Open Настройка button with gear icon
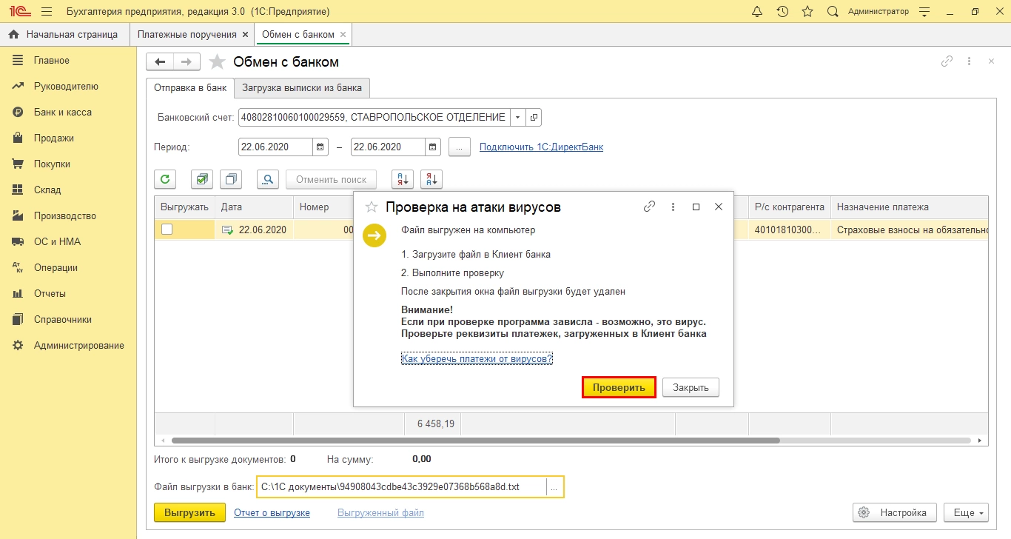This screenshot has width=1011, height=539. [x=895, y=512]
